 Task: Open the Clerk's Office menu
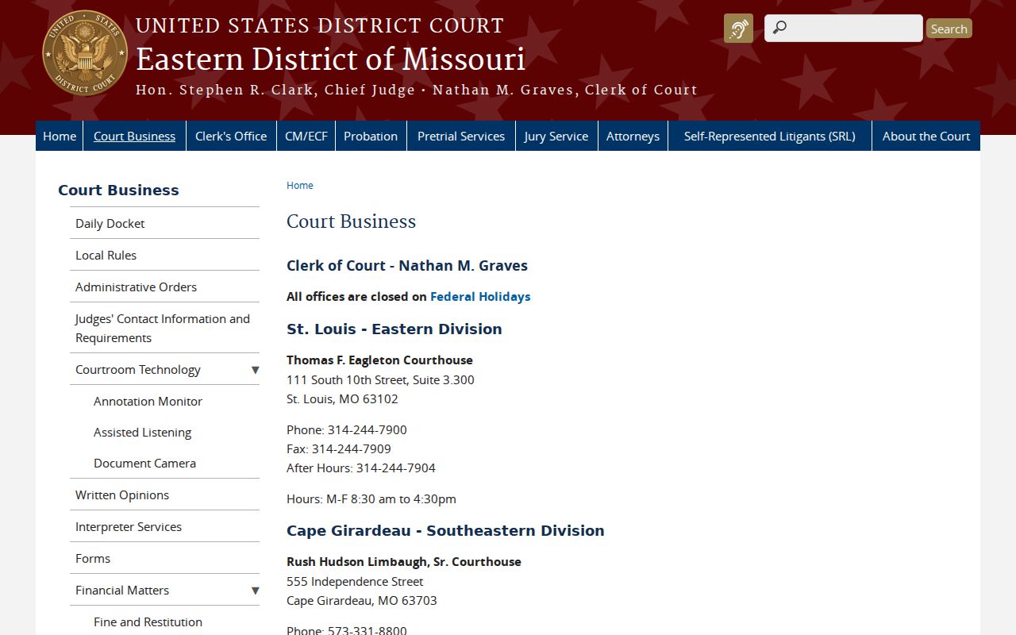click(x=231, y=136)
